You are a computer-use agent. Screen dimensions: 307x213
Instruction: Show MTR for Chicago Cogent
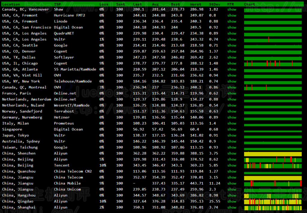tap(232, 63)
